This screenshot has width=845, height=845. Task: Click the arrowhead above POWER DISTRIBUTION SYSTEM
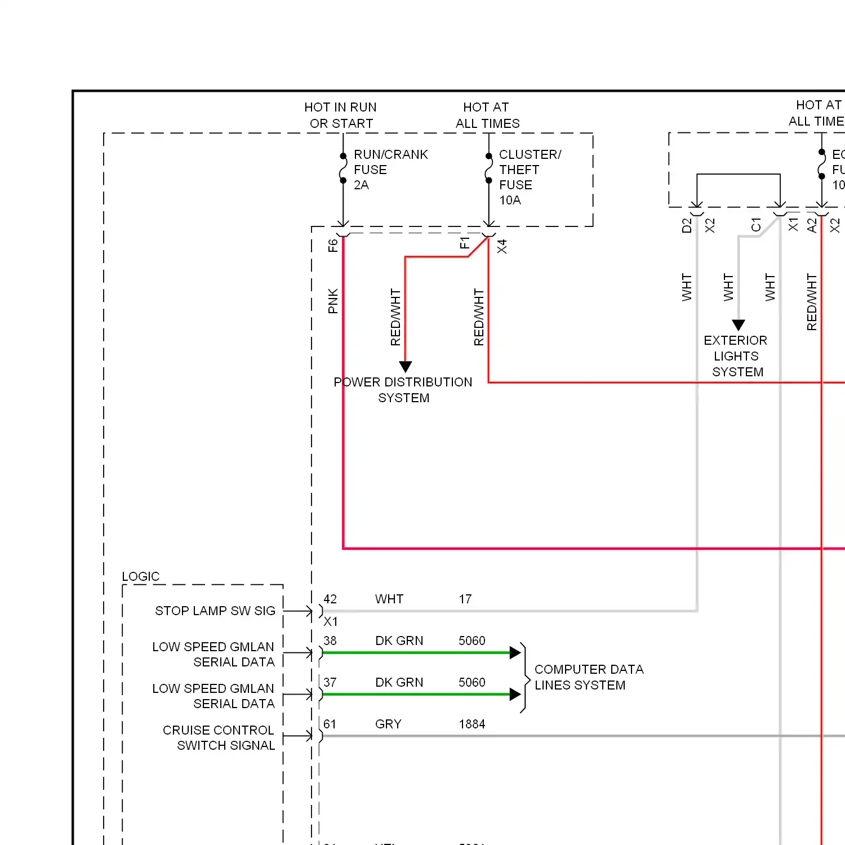point(406,367)
